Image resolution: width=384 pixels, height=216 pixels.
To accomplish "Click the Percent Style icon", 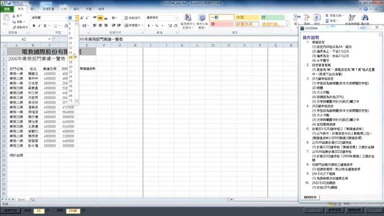I will 157,25.
